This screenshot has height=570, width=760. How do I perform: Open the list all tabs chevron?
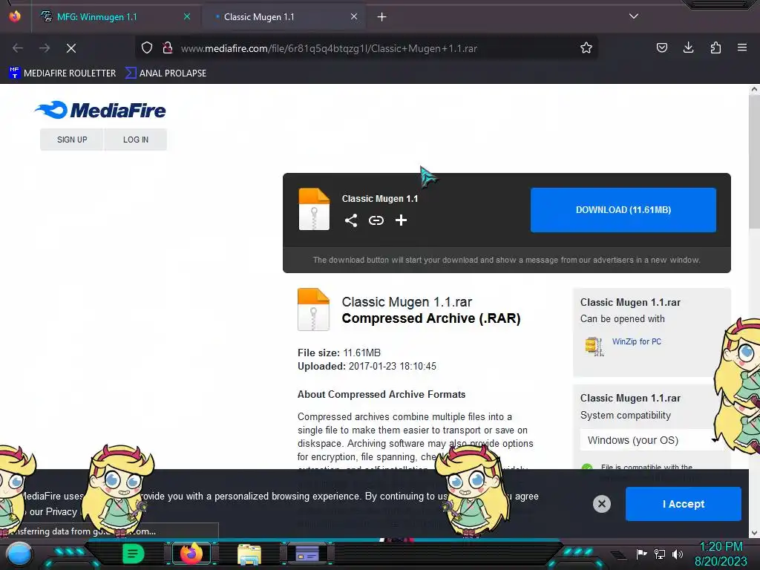[x=634, y=16]
